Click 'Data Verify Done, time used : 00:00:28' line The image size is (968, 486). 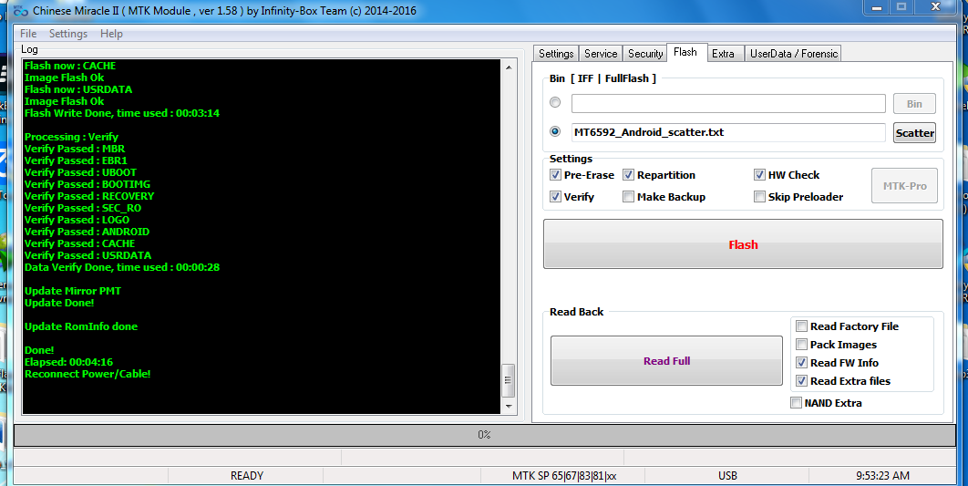(x=122, y=267)
